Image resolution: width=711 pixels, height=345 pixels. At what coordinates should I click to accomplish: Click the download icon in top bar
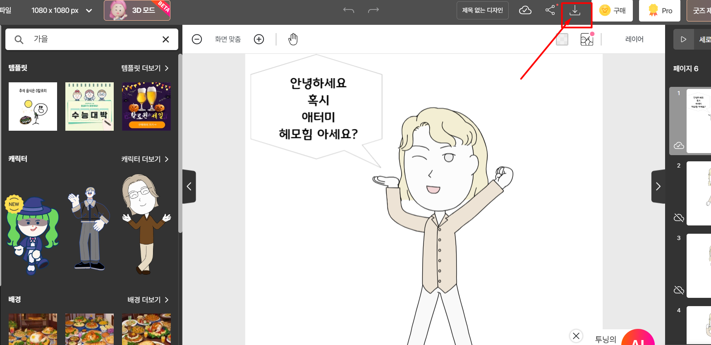coord(575,10)
